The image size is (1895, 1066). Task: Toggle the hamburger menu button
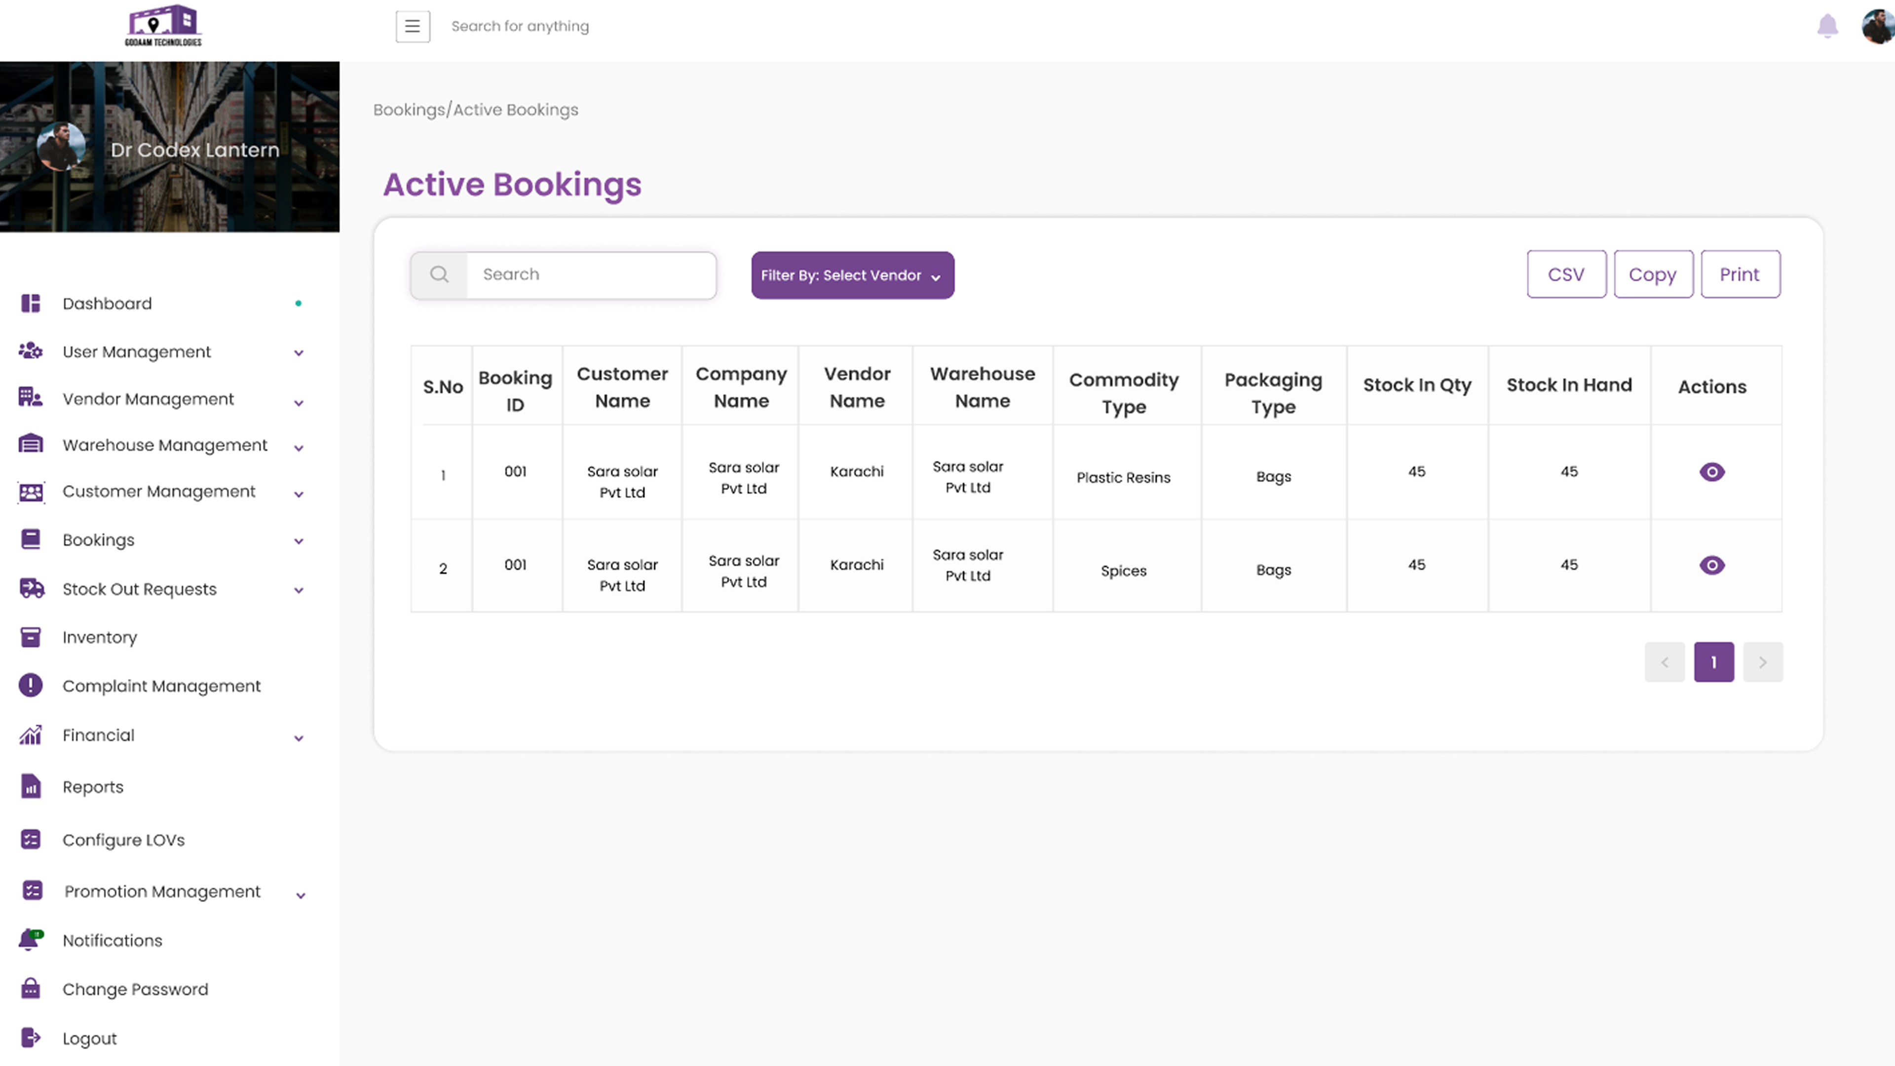pyautogui.click(x=413, y=27)
